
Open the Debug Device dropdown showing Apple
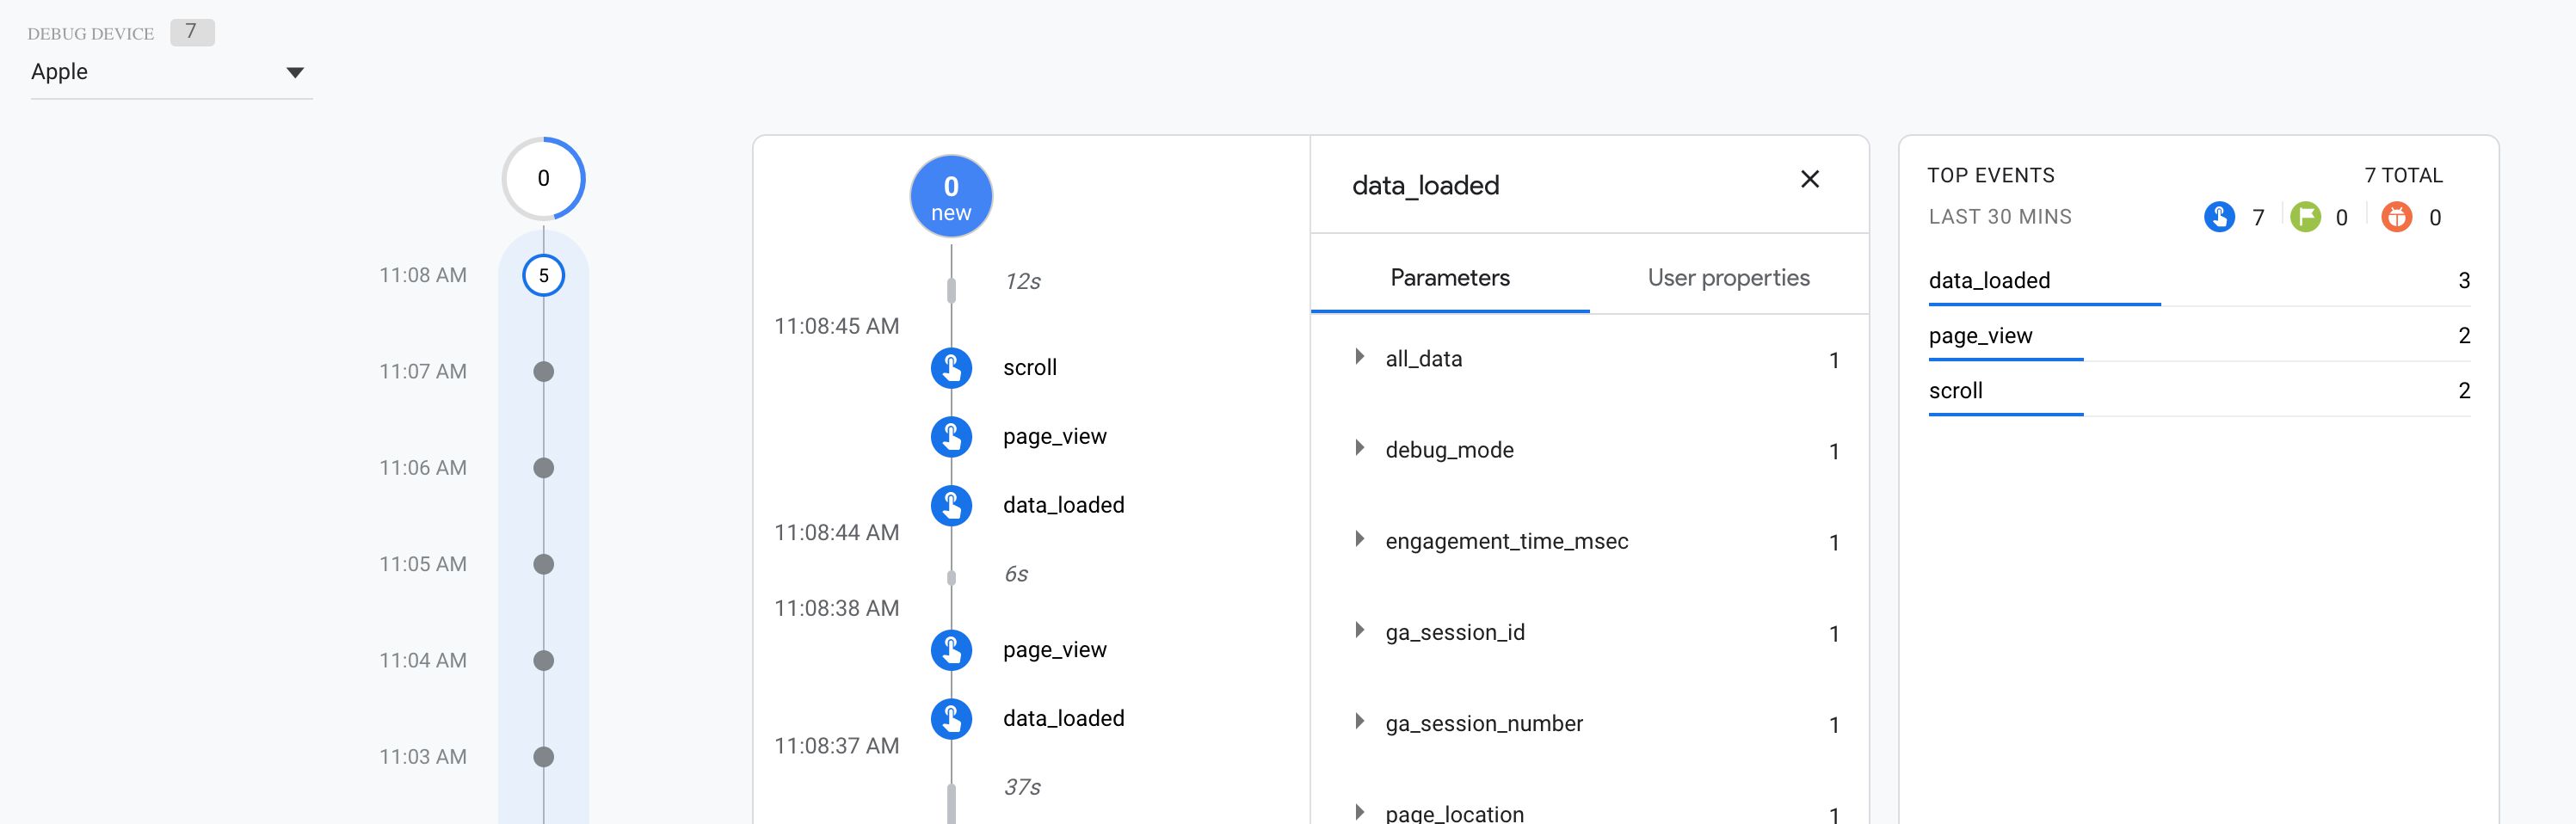point(171,72)
